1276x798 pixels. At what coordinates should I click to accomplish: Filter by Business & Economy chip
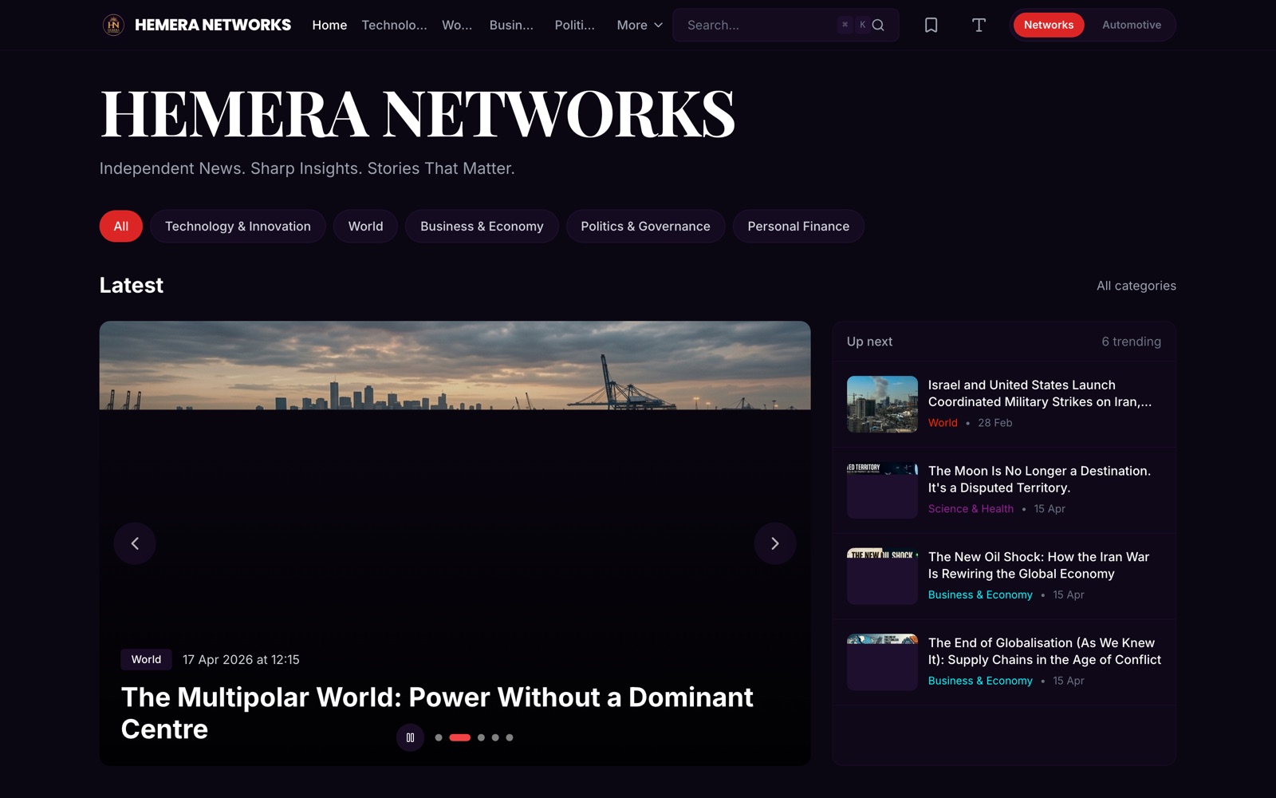coord(482,226)
